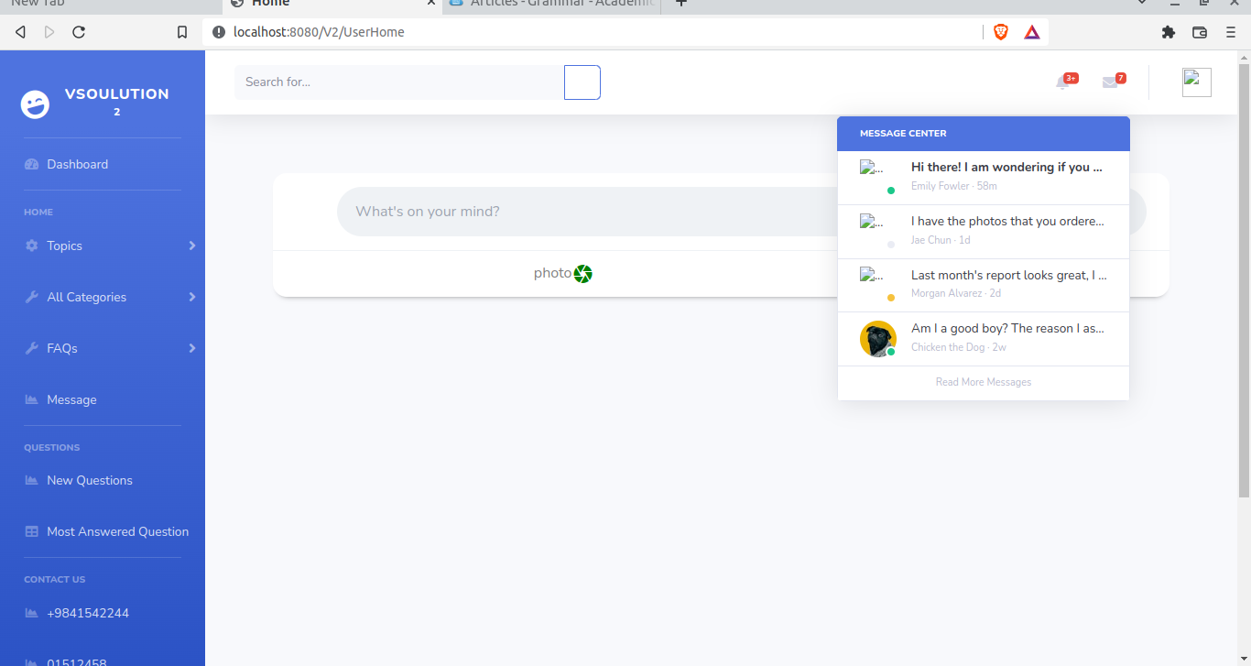This screenshot has width=1251, height=666.
Task: Open notifications via the bell icon
Action: tap(1063, 82)
